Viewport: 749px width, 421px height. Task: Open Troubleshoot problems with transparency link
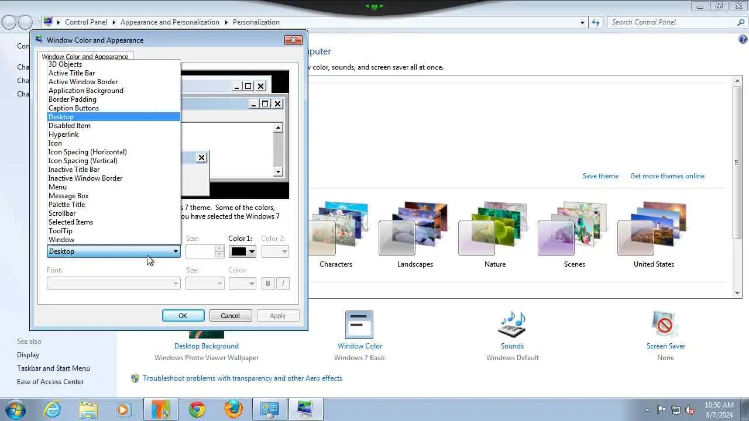tap(242, 378)
